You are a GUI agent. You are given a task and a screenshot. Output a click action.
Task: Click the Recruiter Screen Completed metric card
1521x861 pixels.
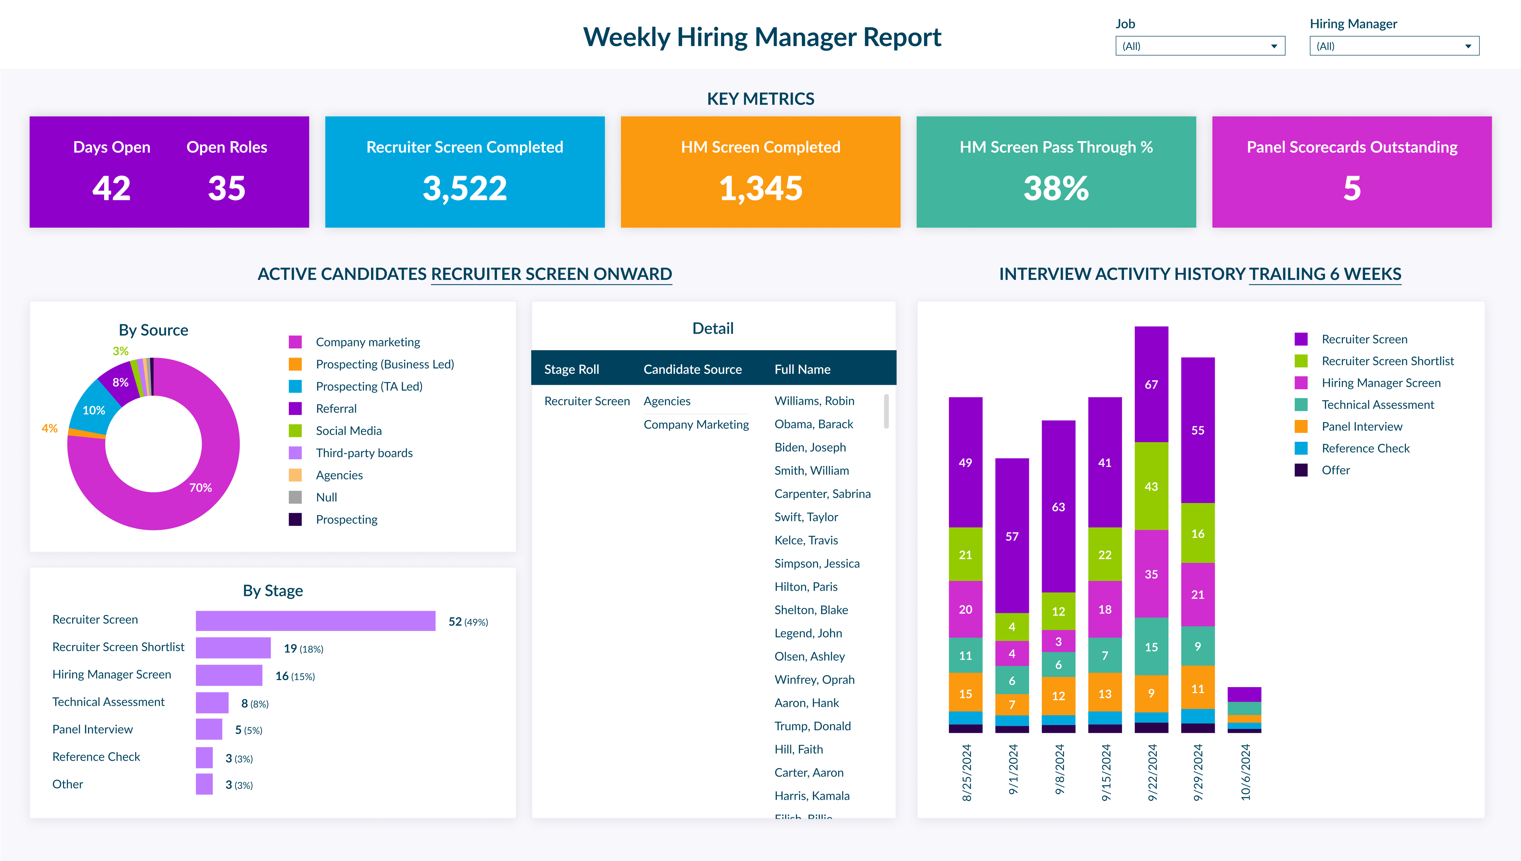coord(465,171)
